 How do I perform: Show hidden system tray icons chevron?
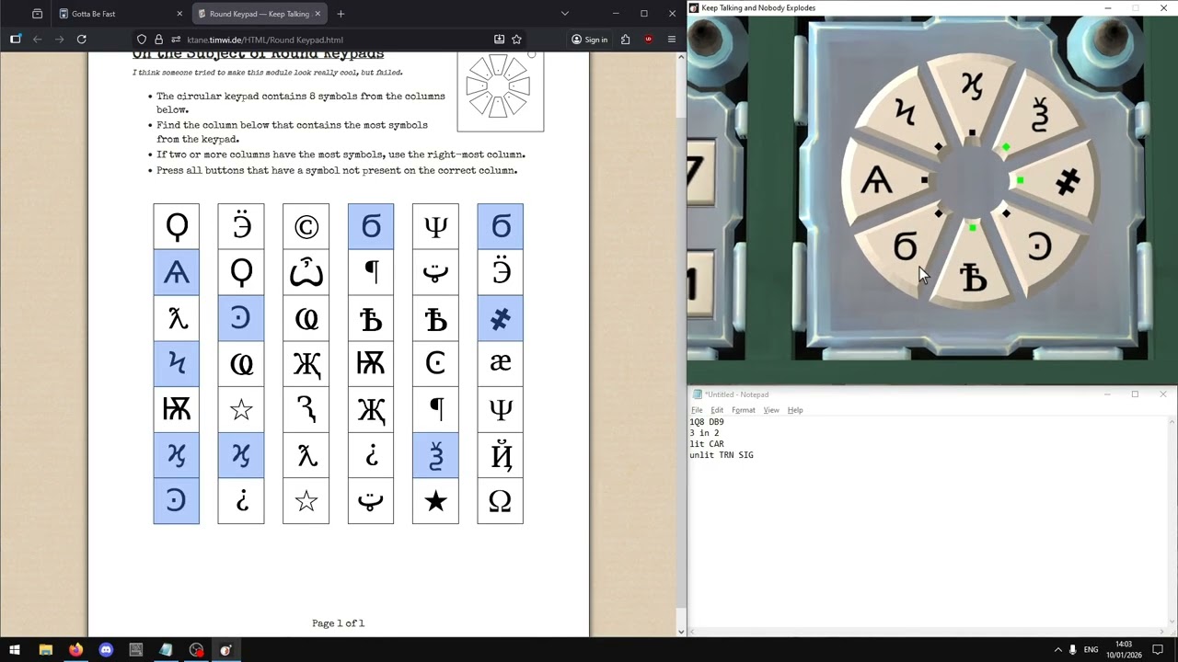(x=1057, y=650)
